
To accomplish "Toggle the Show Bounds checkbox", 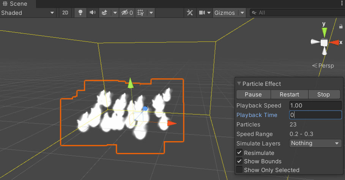I will (x=239, y=161).
